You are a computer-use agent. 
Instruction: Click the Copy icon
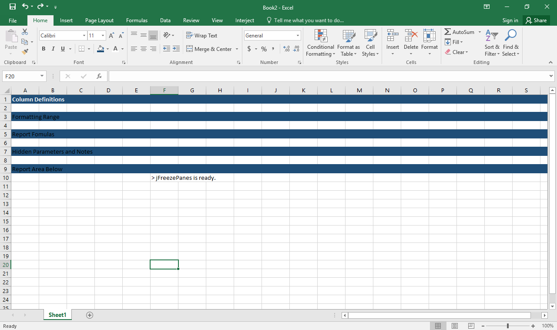coord(25,42)
